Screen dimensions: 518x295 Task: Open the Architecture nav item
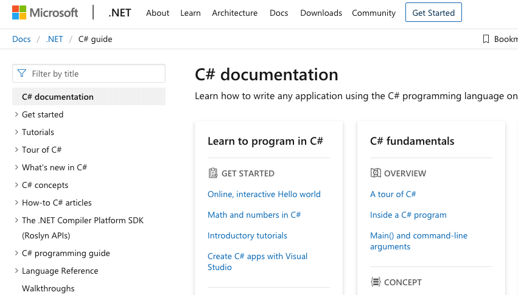[x=234, y=13]
